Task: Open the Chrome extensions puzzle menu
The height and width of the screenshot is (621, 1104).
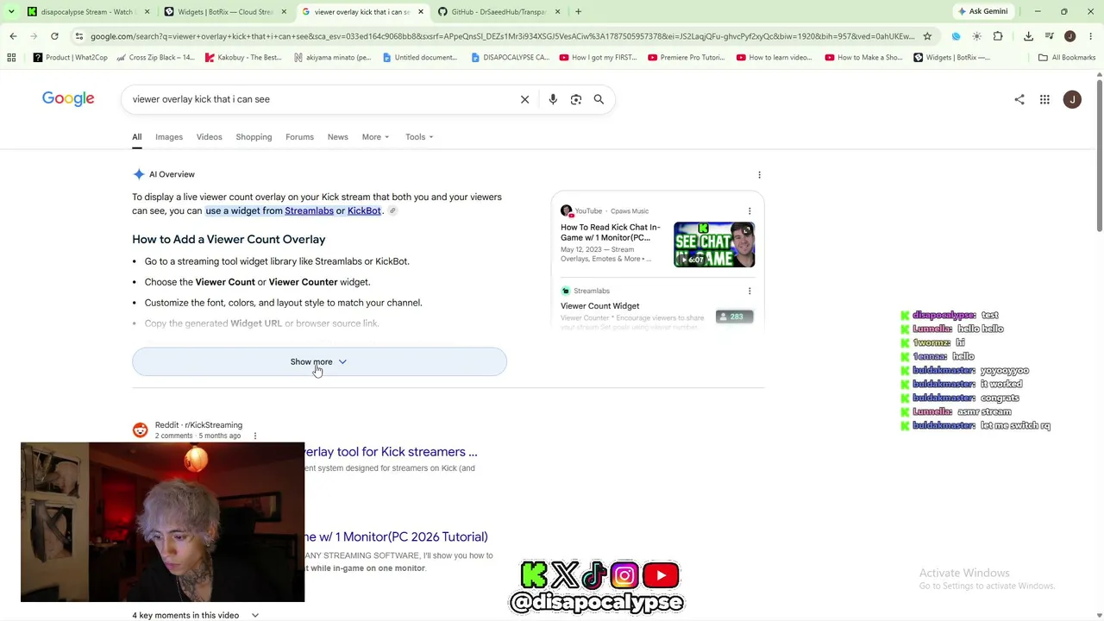Action: pyautogui.click(x=998, y=36)
